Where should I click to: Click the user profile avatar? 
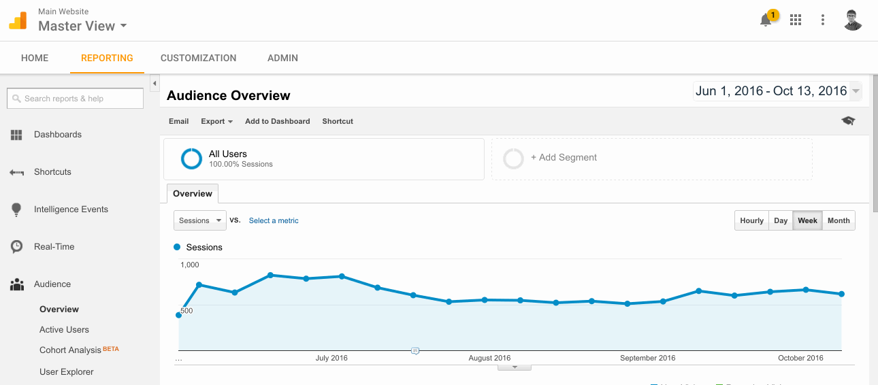(x=853, y=20)
